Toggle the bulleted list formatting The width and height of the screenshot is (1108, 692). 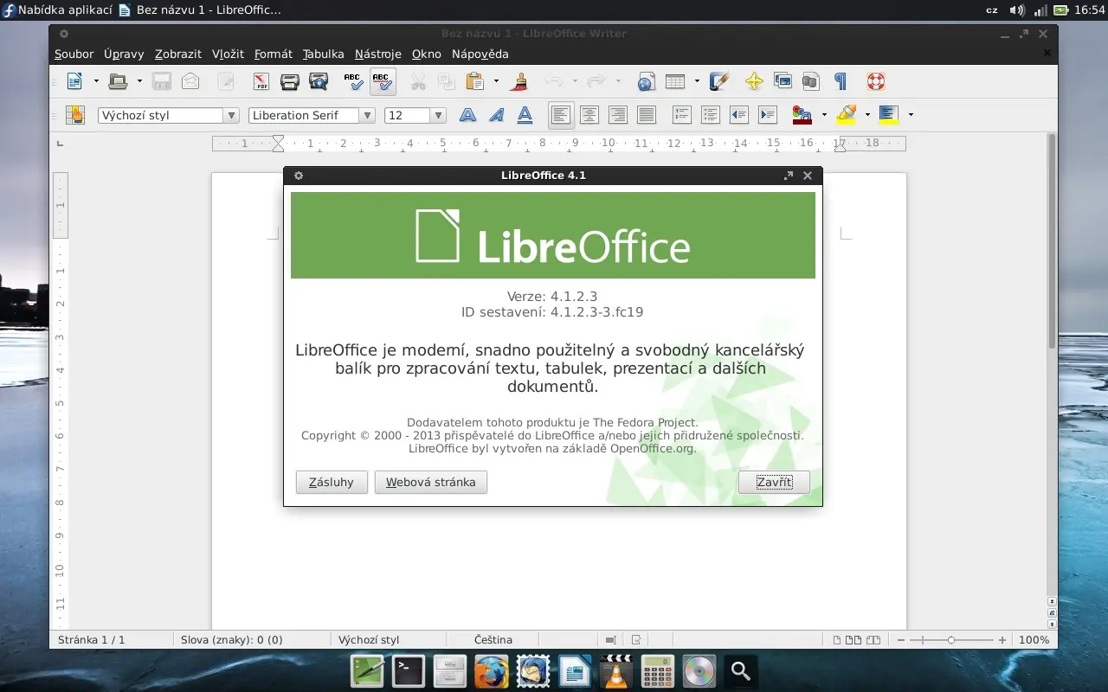coord(710,114)
